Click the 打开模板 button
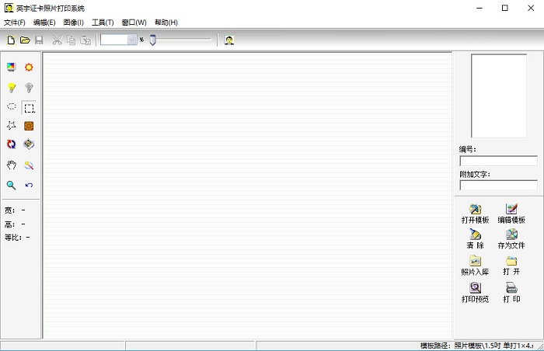The width and height of the screenshot is (544, 351). (x=475, y=214)
